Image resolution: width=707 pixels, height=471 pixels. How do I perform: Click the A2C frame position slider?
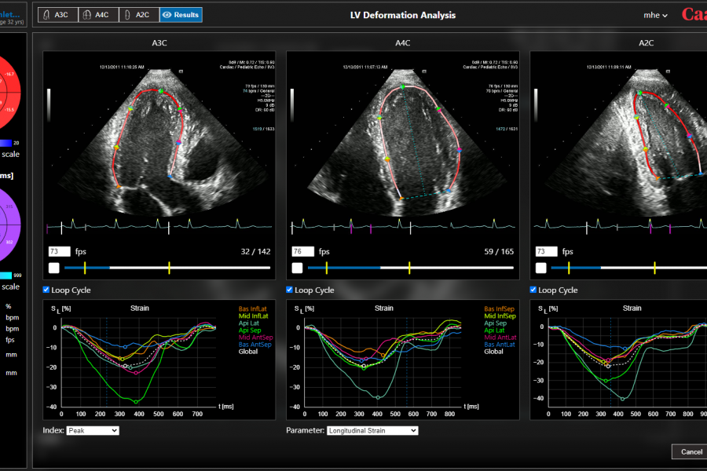point(629,268)
